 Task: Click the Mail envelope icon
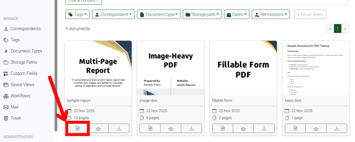pyautogui.click(x=6, y=107)
